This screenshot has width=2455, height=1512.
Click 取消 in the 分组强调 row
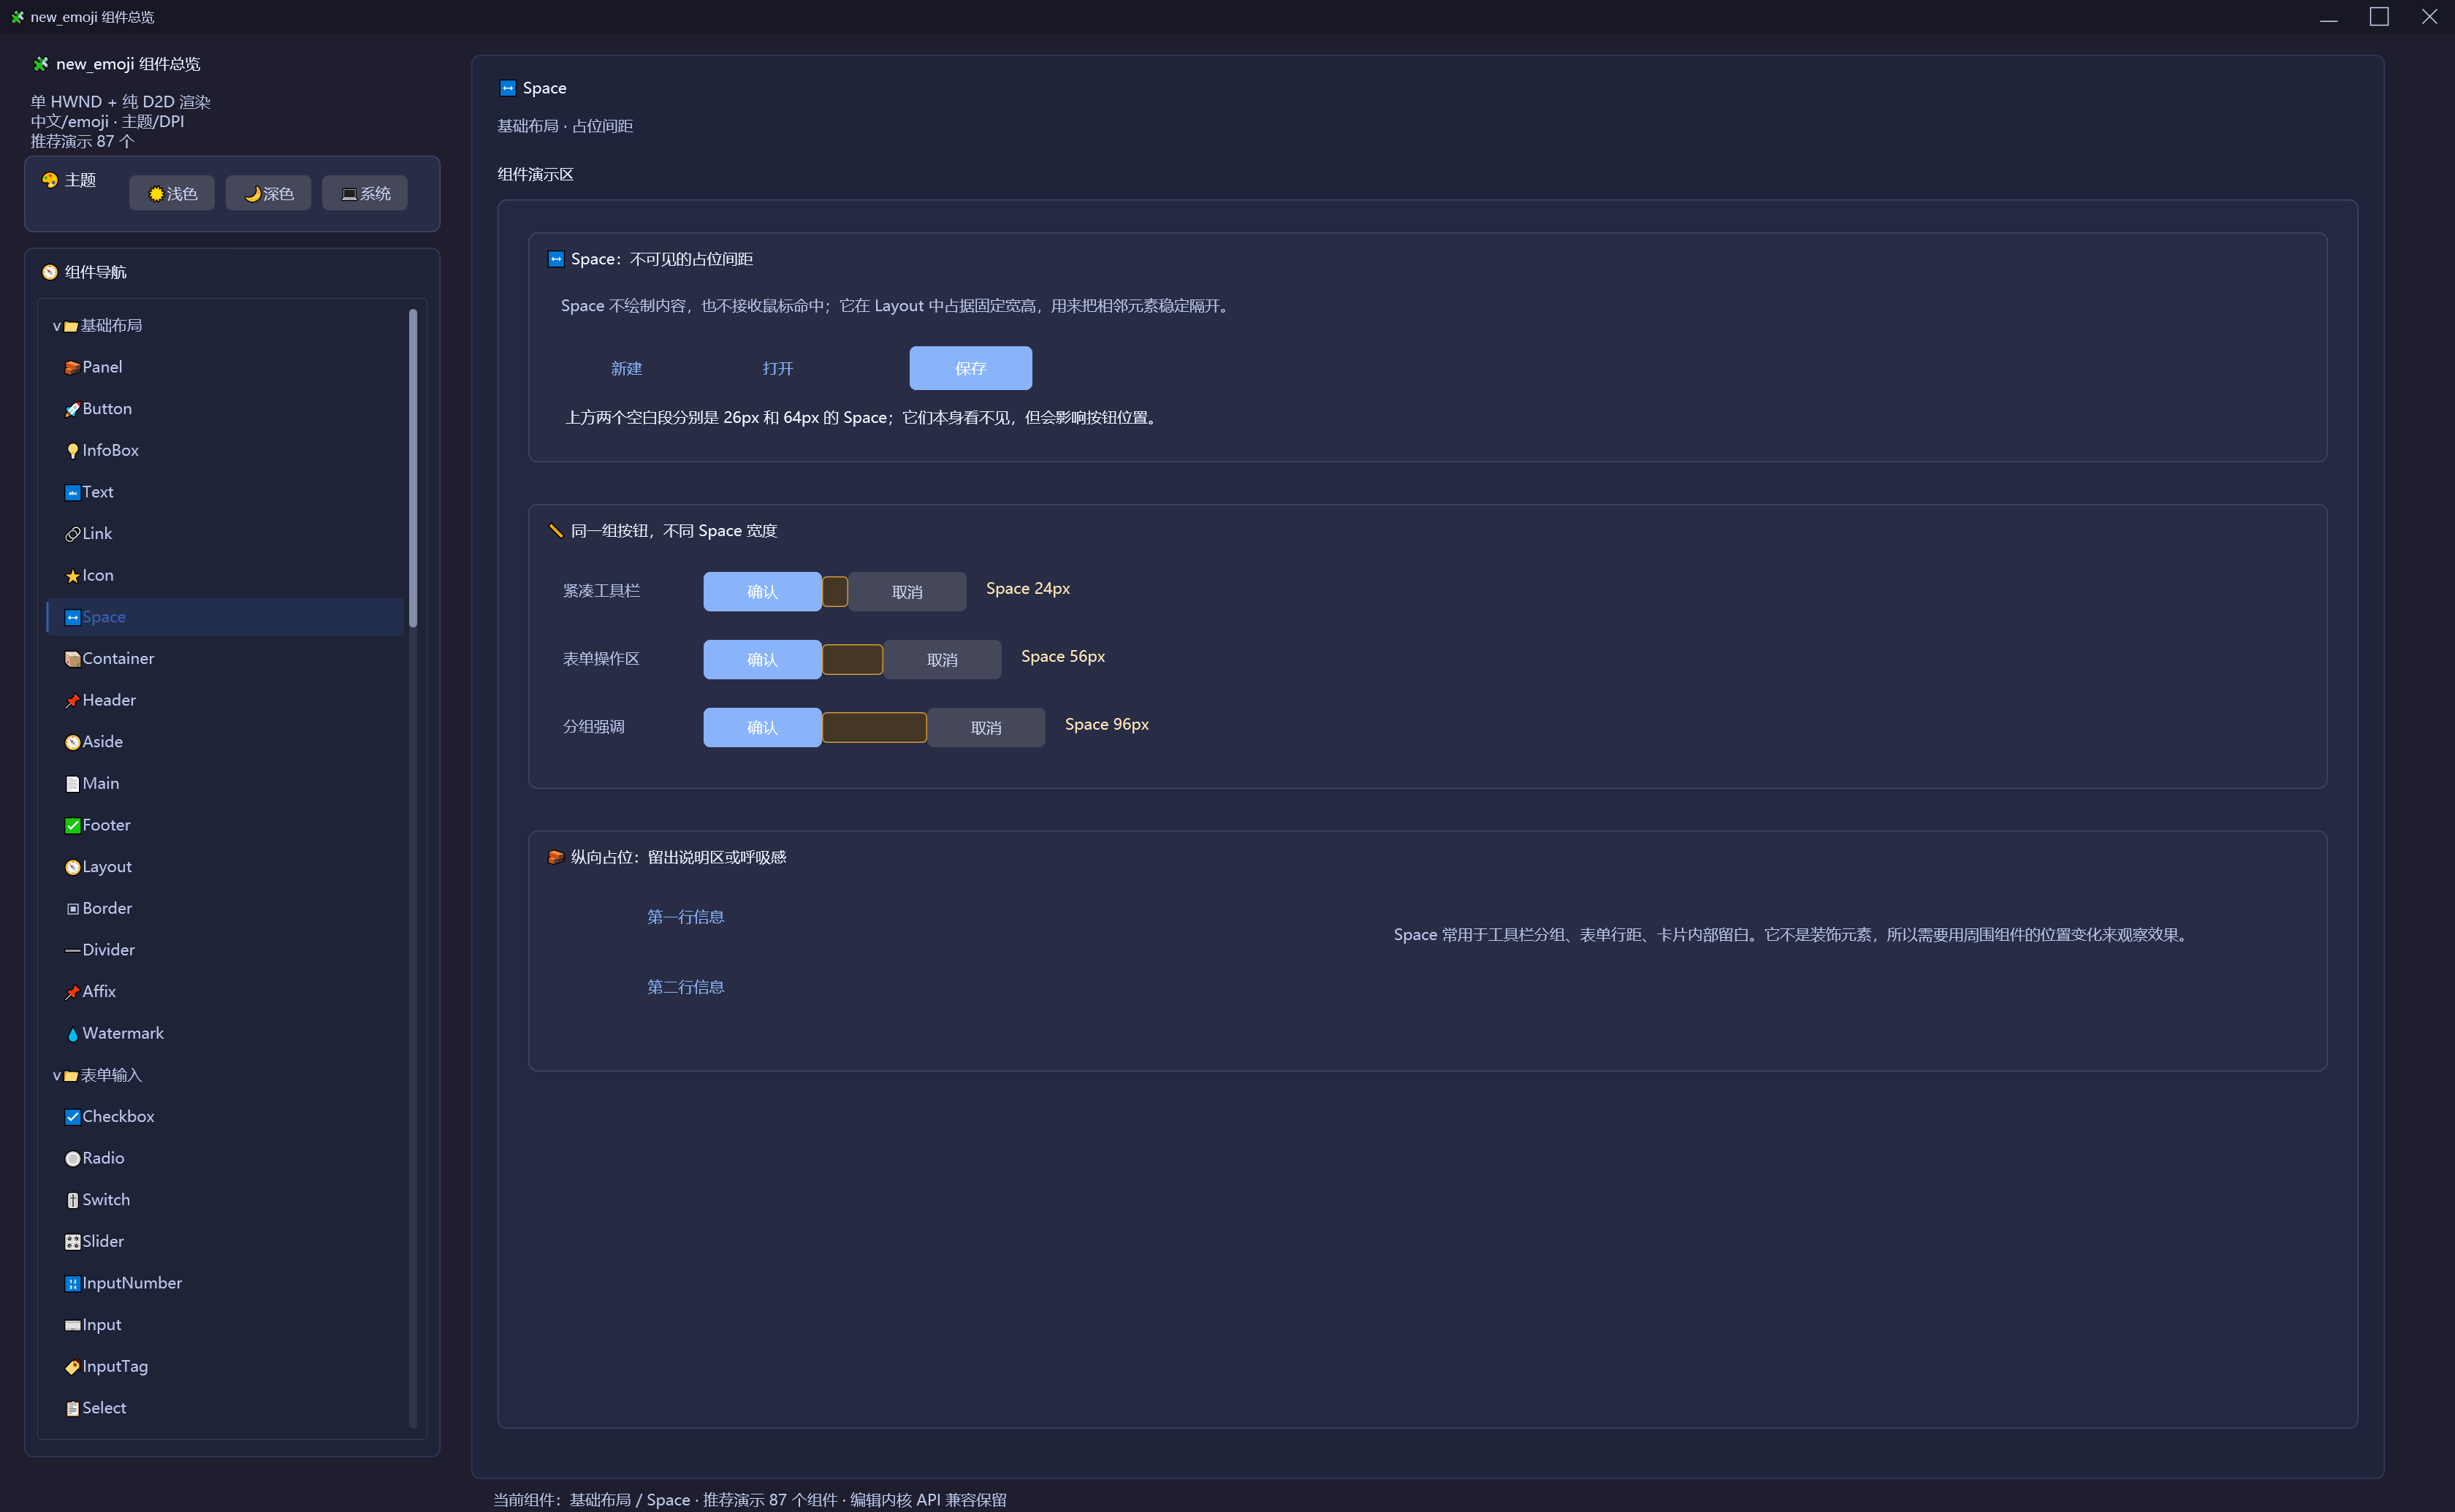986,727
